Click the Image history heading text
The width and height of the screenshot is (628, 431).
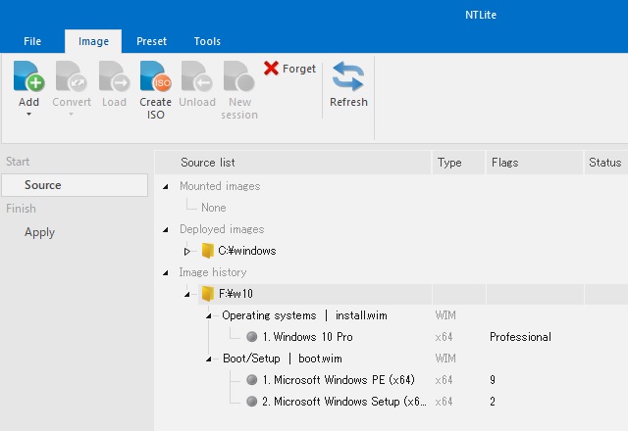(x=213, y=272)
